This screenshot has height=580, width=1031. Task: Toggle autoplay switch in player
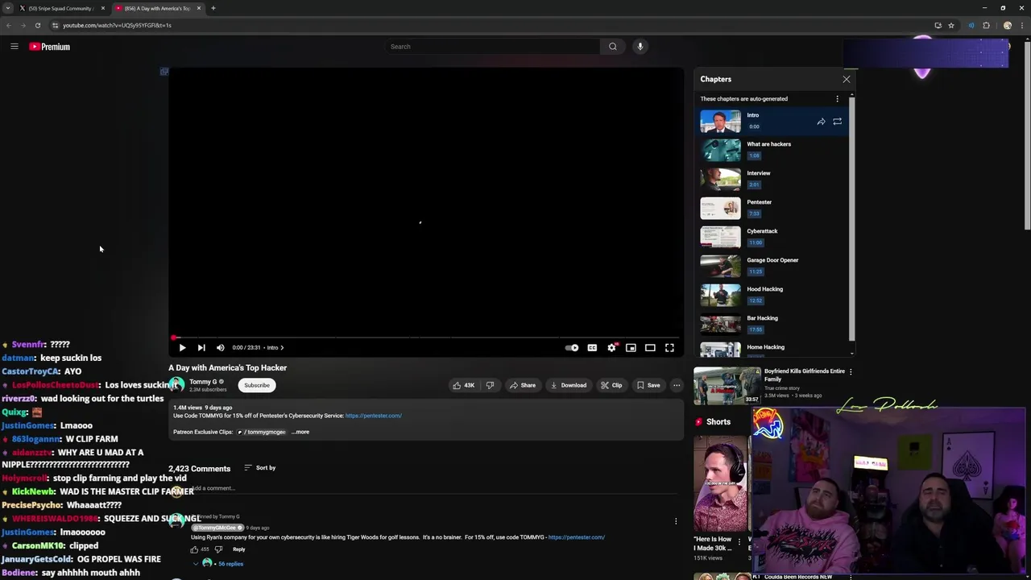pos(572,348)
